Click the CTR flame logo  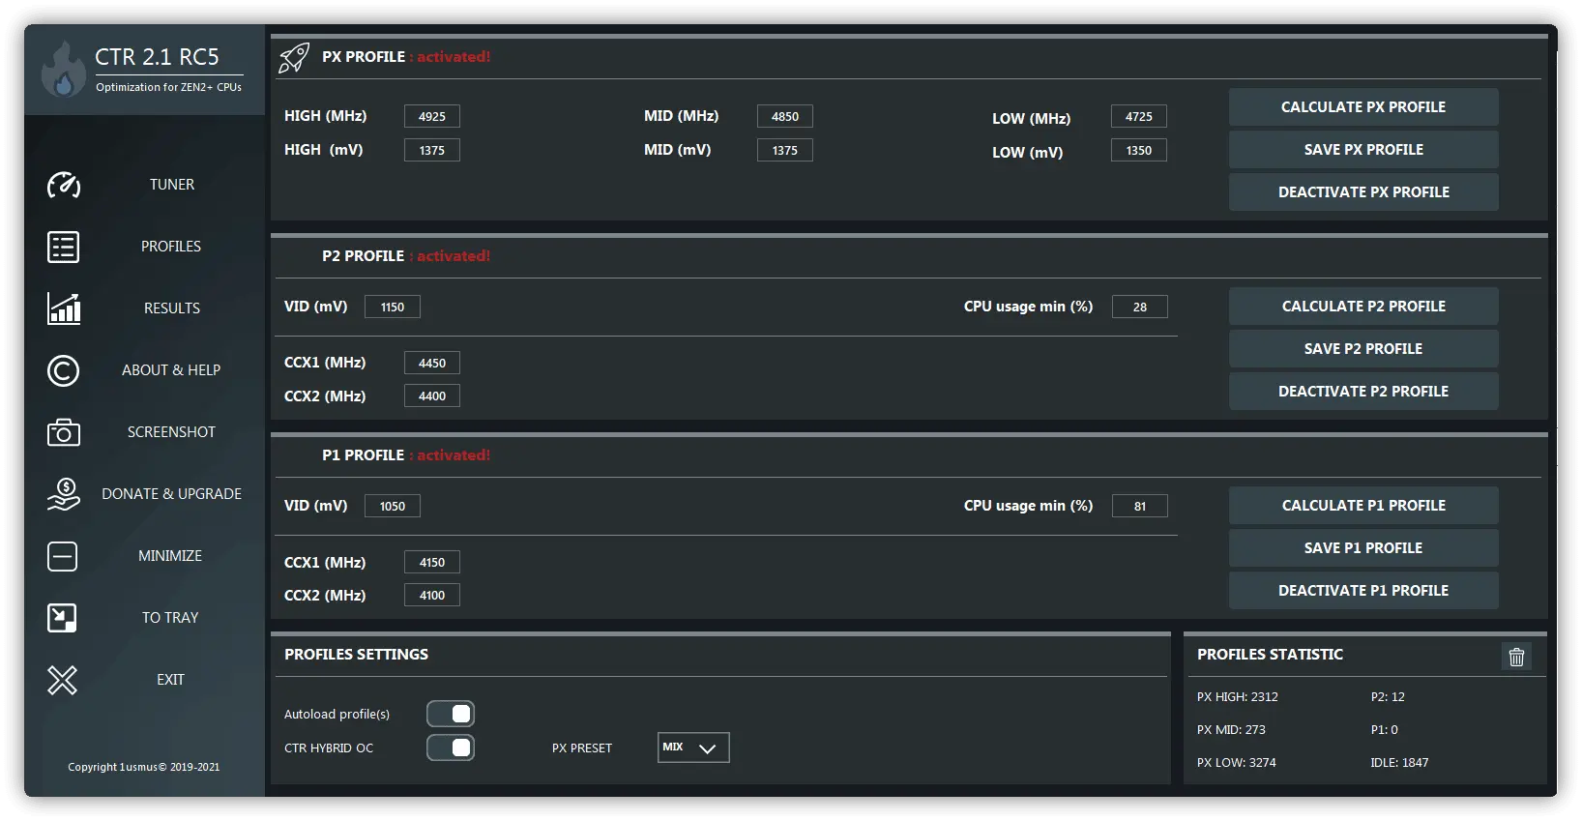tap(64, 70)
